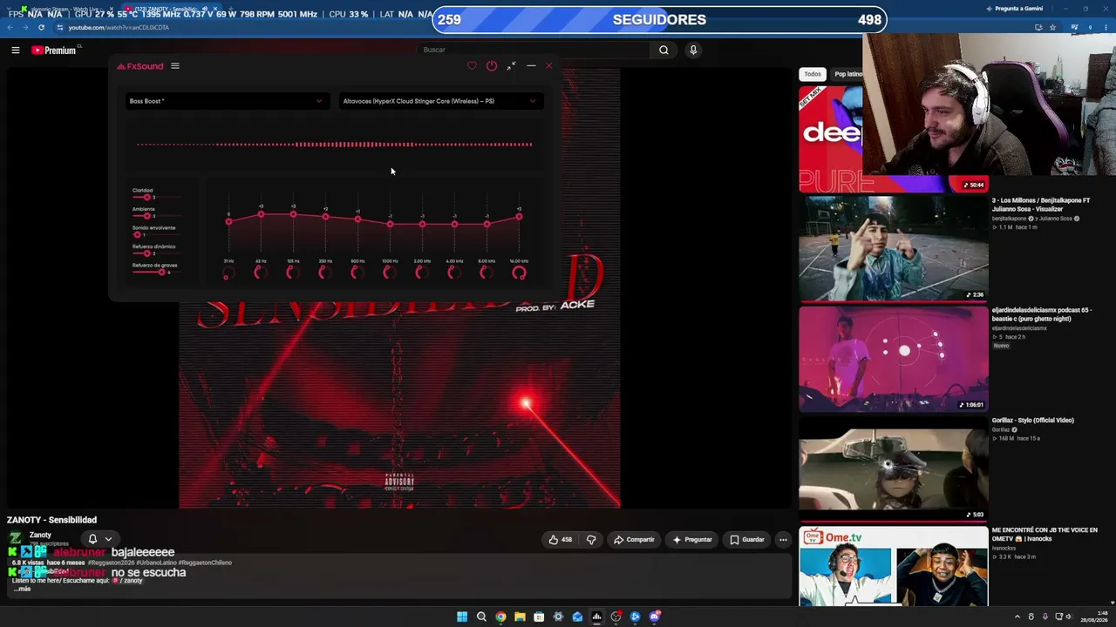Click the 250 Hz frequency knob
The height and width of the screenshot is (627, 1116).
tap(325, 273)
